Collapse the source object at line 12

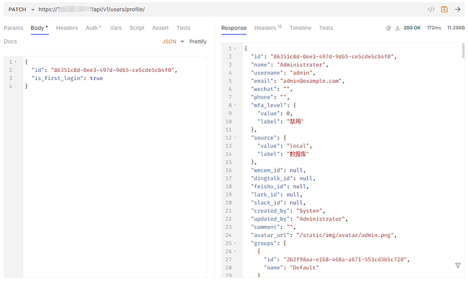click(235, 138)
